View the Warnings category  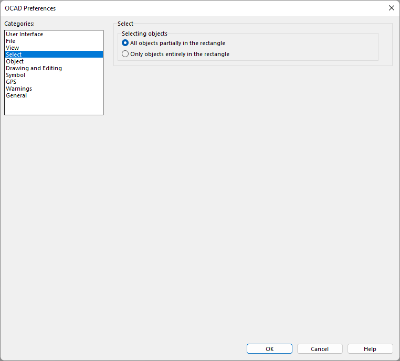[x=54, y=89]
